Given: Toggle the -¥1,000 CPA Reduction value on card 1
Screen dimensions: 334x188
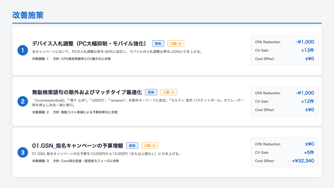Looking at the screenshot, I should tap(305, 42).
